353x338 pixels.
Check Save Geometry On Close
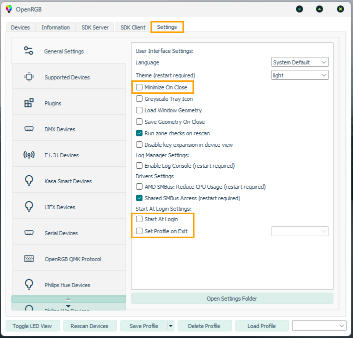[x=139, y=122]
